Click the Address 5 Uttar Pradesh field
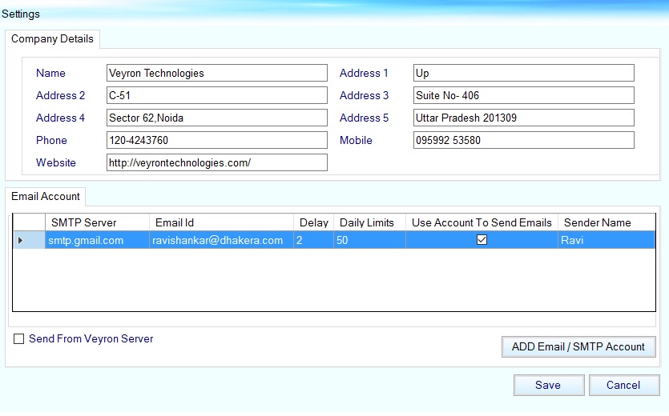The image size is (669, 416). click(x=523, y=118)
